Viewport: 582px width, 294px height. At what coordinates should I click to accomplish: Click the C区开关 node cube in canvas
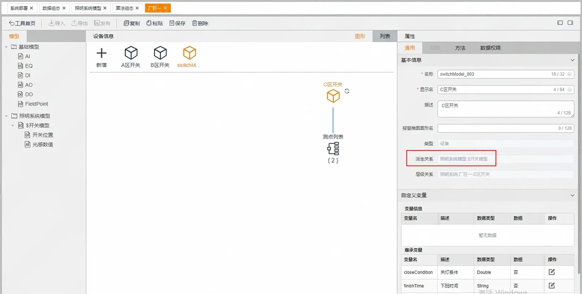coord(333,96)
